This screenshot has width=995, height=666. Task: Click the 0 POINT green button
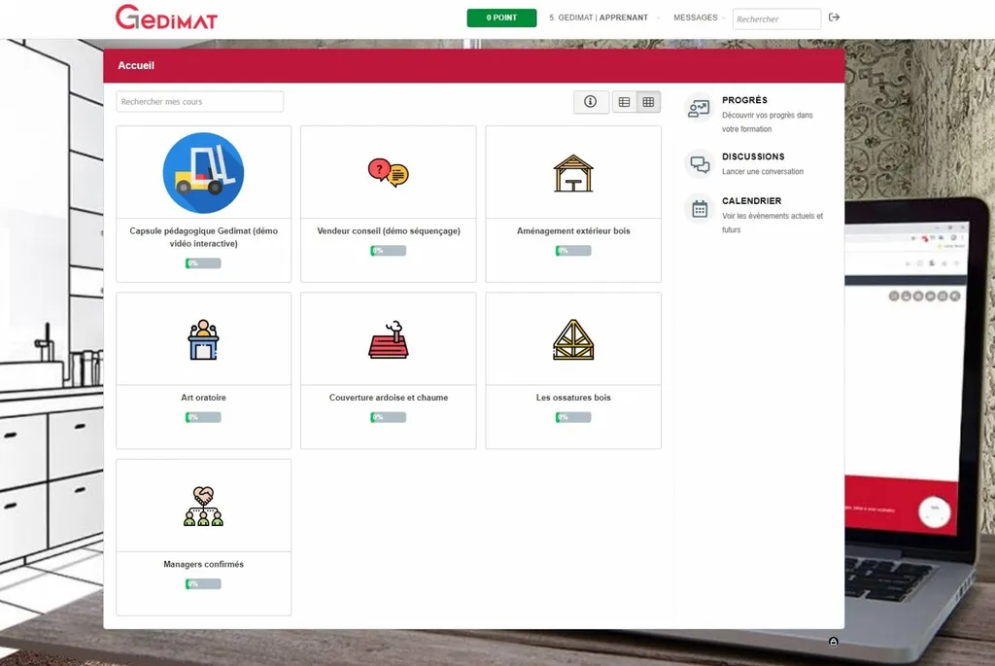501,18
